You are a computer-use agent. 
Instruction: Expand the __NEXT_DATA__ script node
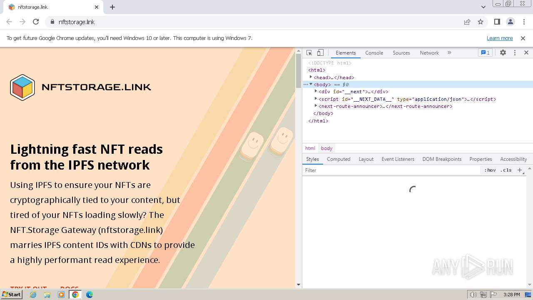click(x=316, y=99)
